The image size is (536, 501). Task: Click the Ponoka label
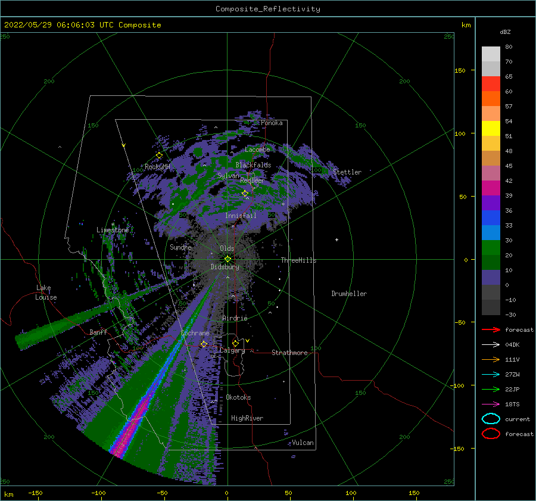click(x=272, y=123)
